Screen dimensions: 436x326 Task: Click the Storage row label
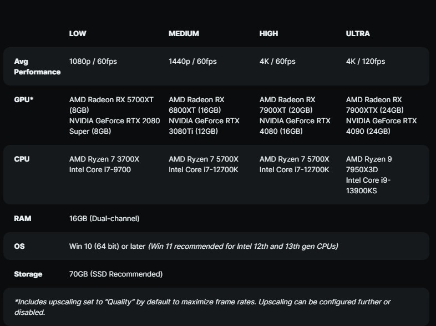pos(28,274)
